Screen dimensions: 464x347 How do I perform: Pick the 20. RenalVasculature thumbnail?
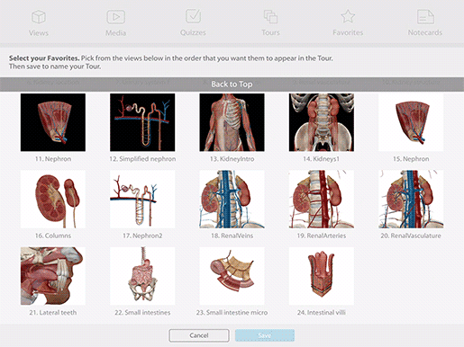(x=411, y=200)
